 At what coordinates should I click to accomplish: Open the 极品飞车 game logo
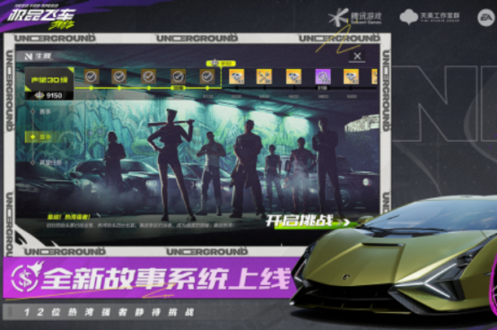[x=40, y=16]
